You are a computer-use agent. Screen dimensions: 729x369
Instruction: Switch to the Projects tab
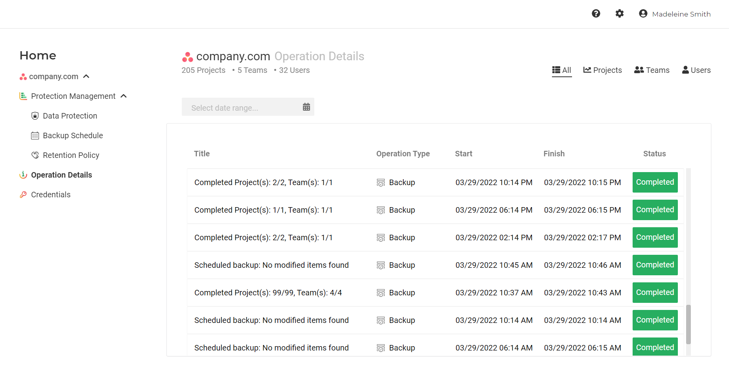tap(603, 70)
